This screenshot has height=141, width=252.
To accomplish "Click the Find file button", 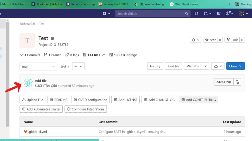I will (x=174, y=66).
